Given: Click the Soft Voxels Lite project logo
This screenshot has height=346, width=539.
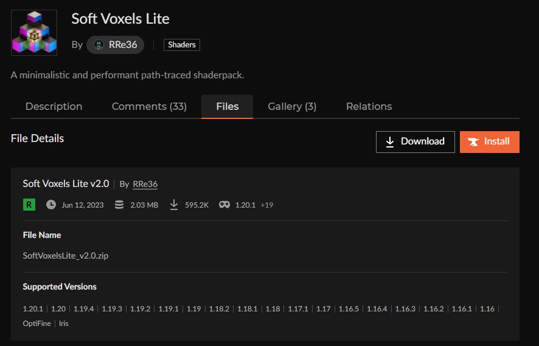Looking at the screenshot, I should pyautogui.click(x=34, y=33).
